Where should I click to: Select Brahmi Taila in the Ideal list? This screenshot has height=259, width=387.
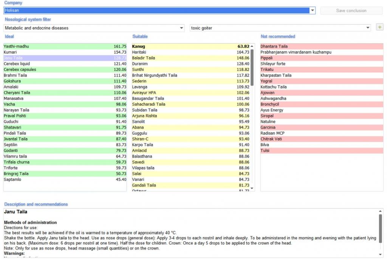click(65, 75)
